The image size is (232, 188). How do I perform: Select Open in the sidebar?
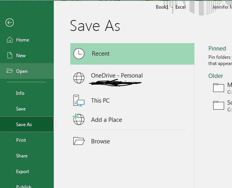coord(27,71)
